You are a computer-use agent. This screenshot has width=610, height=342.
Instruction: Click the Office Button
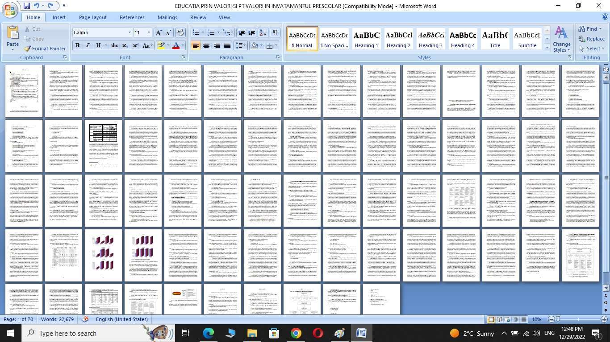10,9
